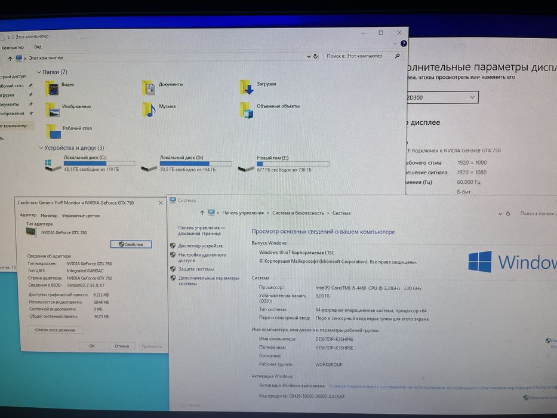Click the WORKGROUP workgroup value
The width and height of the screenshot is (557, 418).
click(329, 365)
